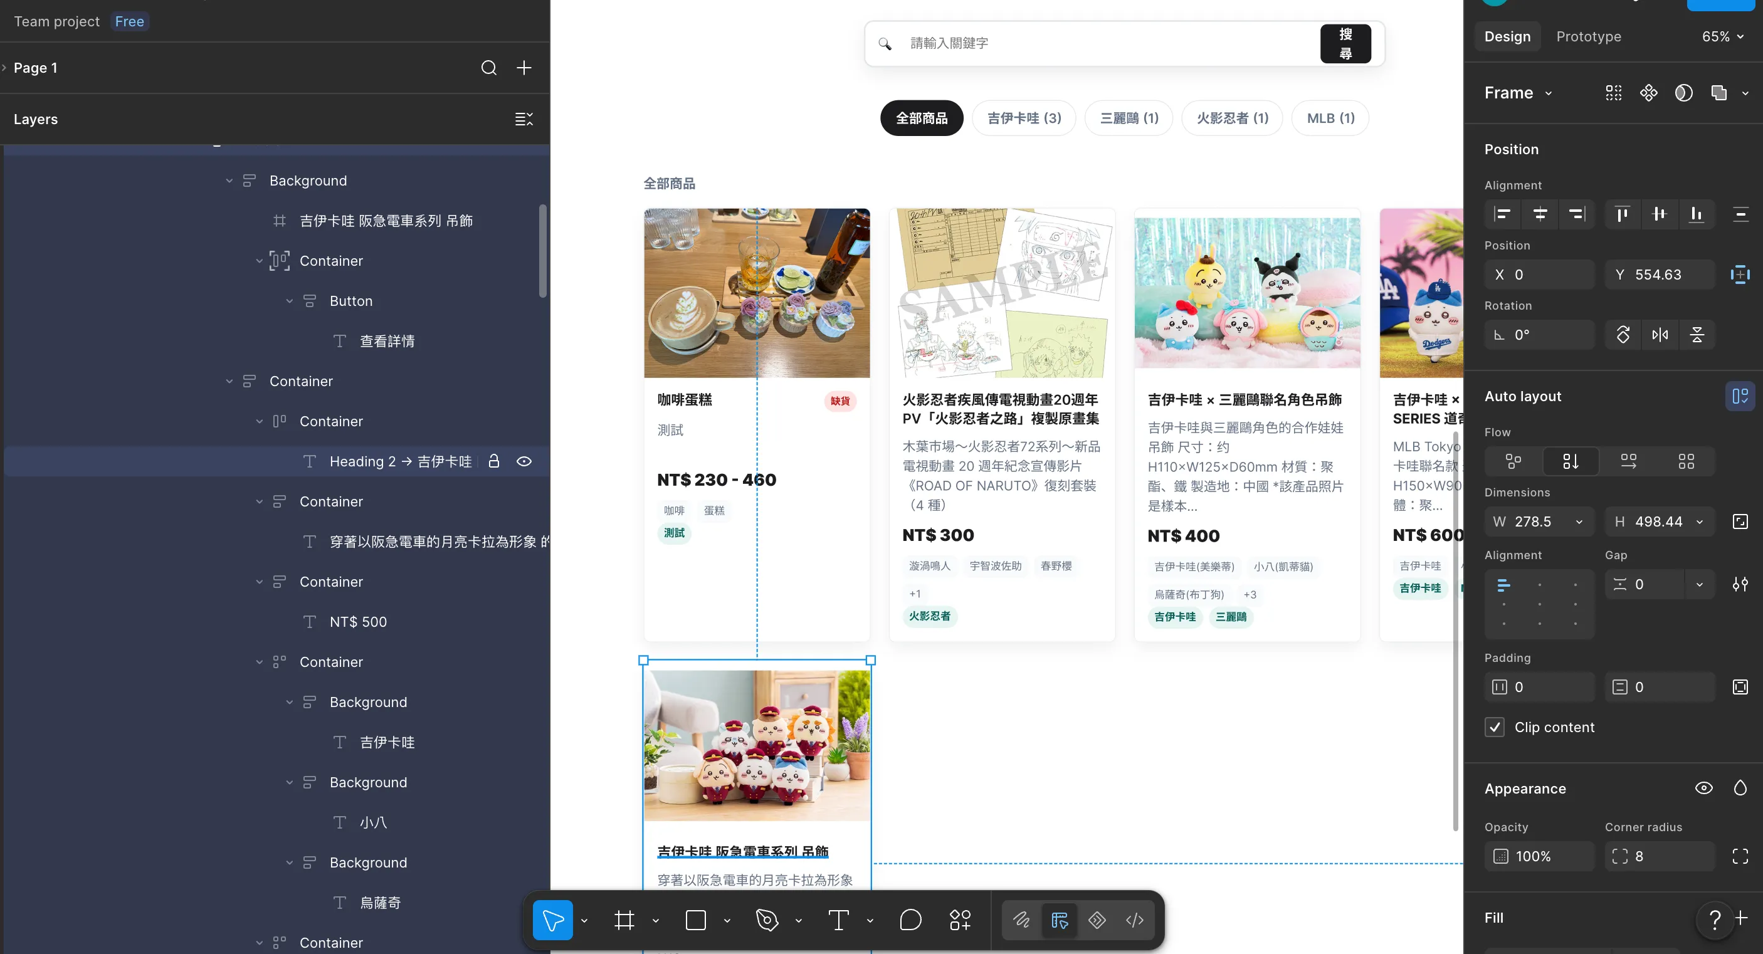Click the align left icon
The height and width of the screenshot is (954, 1763).
tap(1502, 214)
